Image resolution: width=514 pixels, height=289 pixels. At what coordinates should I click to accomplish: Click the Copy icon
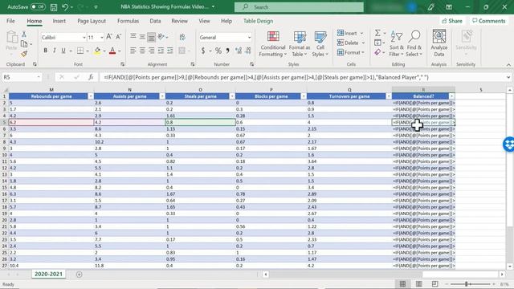click(24, 43)
